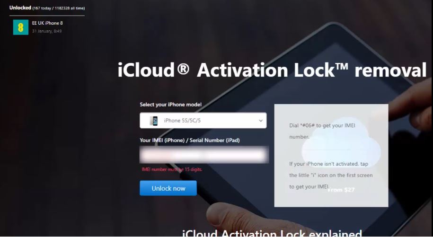Screen dimensions: 433x237
Task: Click the 31 January, 8:49 timestamp
Action: pos(47,31)
